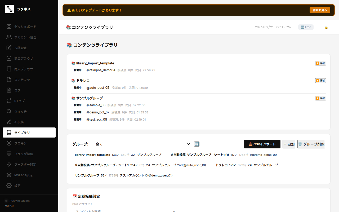Click the アカウント管理 users icon

[9, 37]
